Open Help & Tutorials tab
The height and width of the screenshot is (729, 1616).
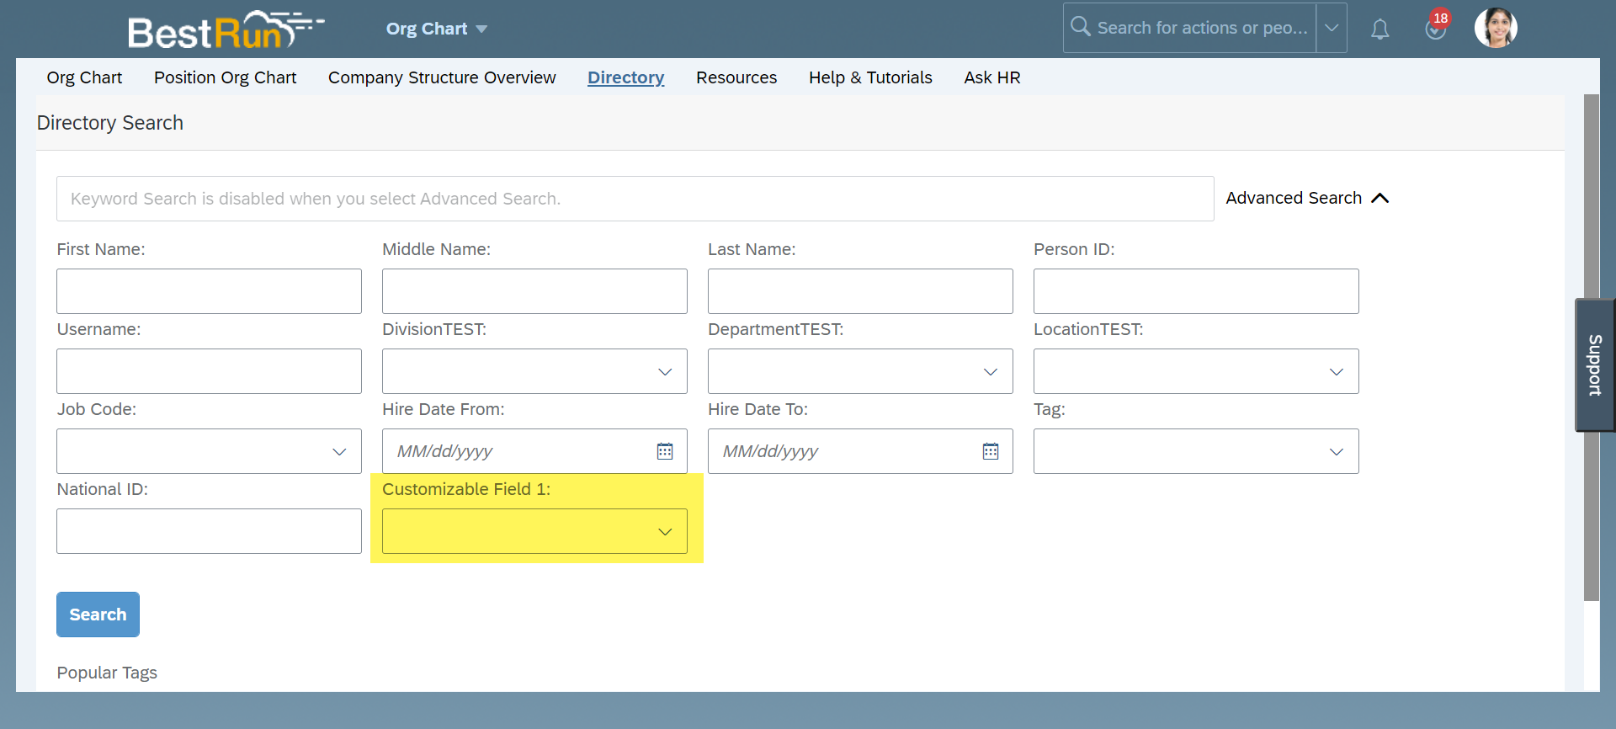(x=870, y=77)
